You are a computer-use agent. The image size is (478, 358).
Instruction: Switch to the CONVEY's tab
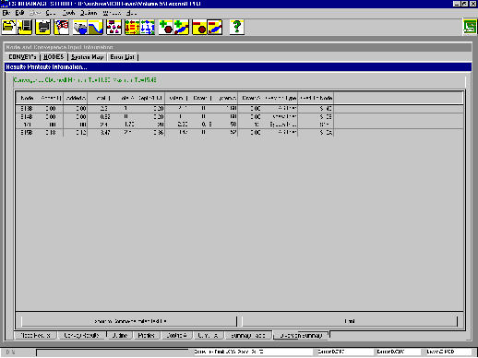[22, 57]
